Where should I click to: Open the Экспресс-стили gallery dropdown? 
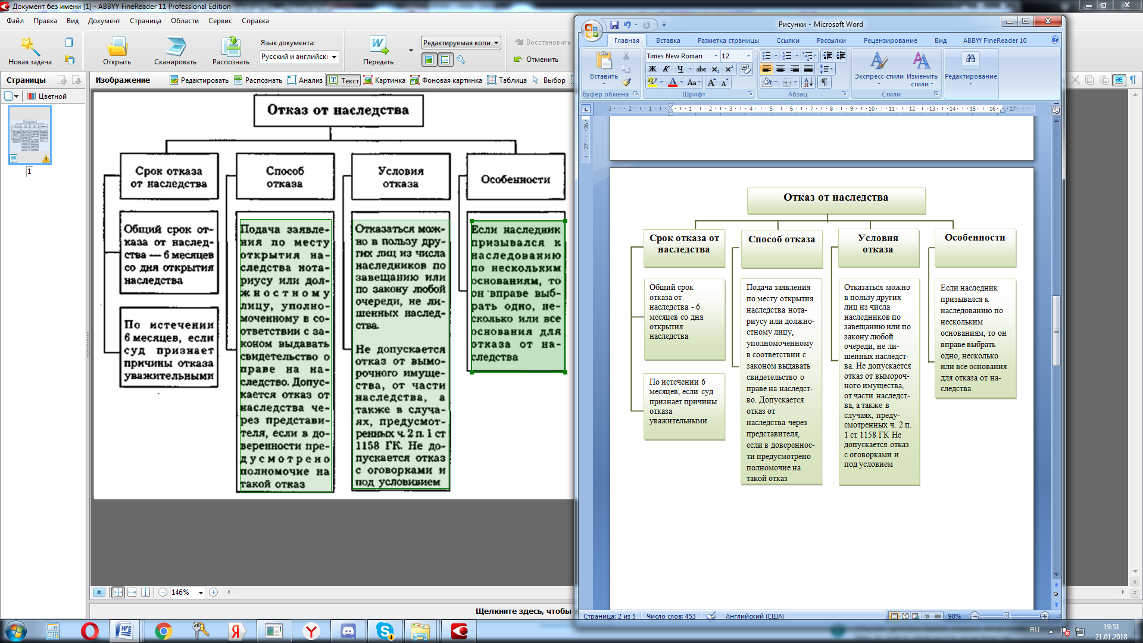point(879,69)
